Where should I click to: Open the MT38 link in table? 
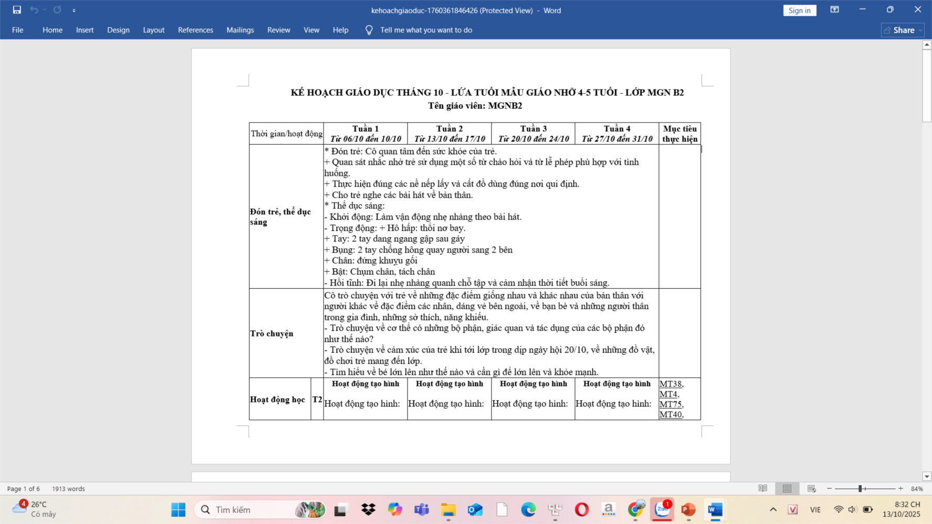(670, 384)
